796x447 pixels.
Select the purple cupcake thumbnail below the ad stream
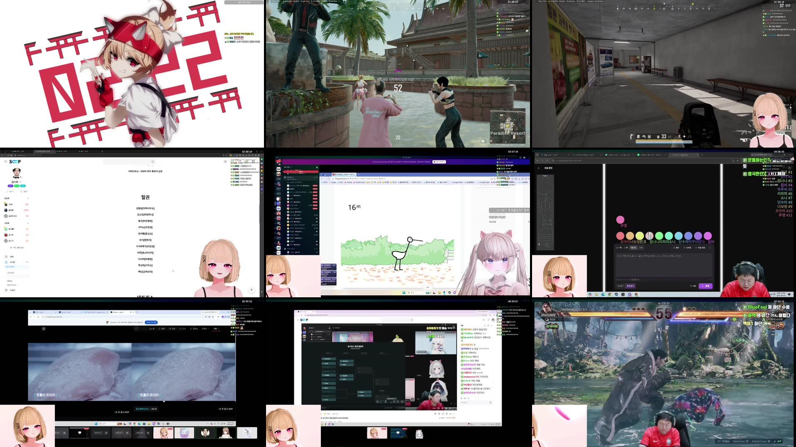click(184, 433)
